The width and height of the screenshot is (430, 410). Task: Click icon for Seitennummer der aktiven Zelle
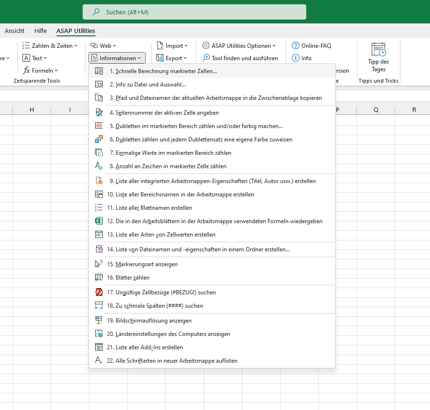[x=99, y=113]
